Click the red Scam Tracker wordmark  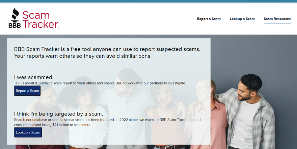click(40, 20)
